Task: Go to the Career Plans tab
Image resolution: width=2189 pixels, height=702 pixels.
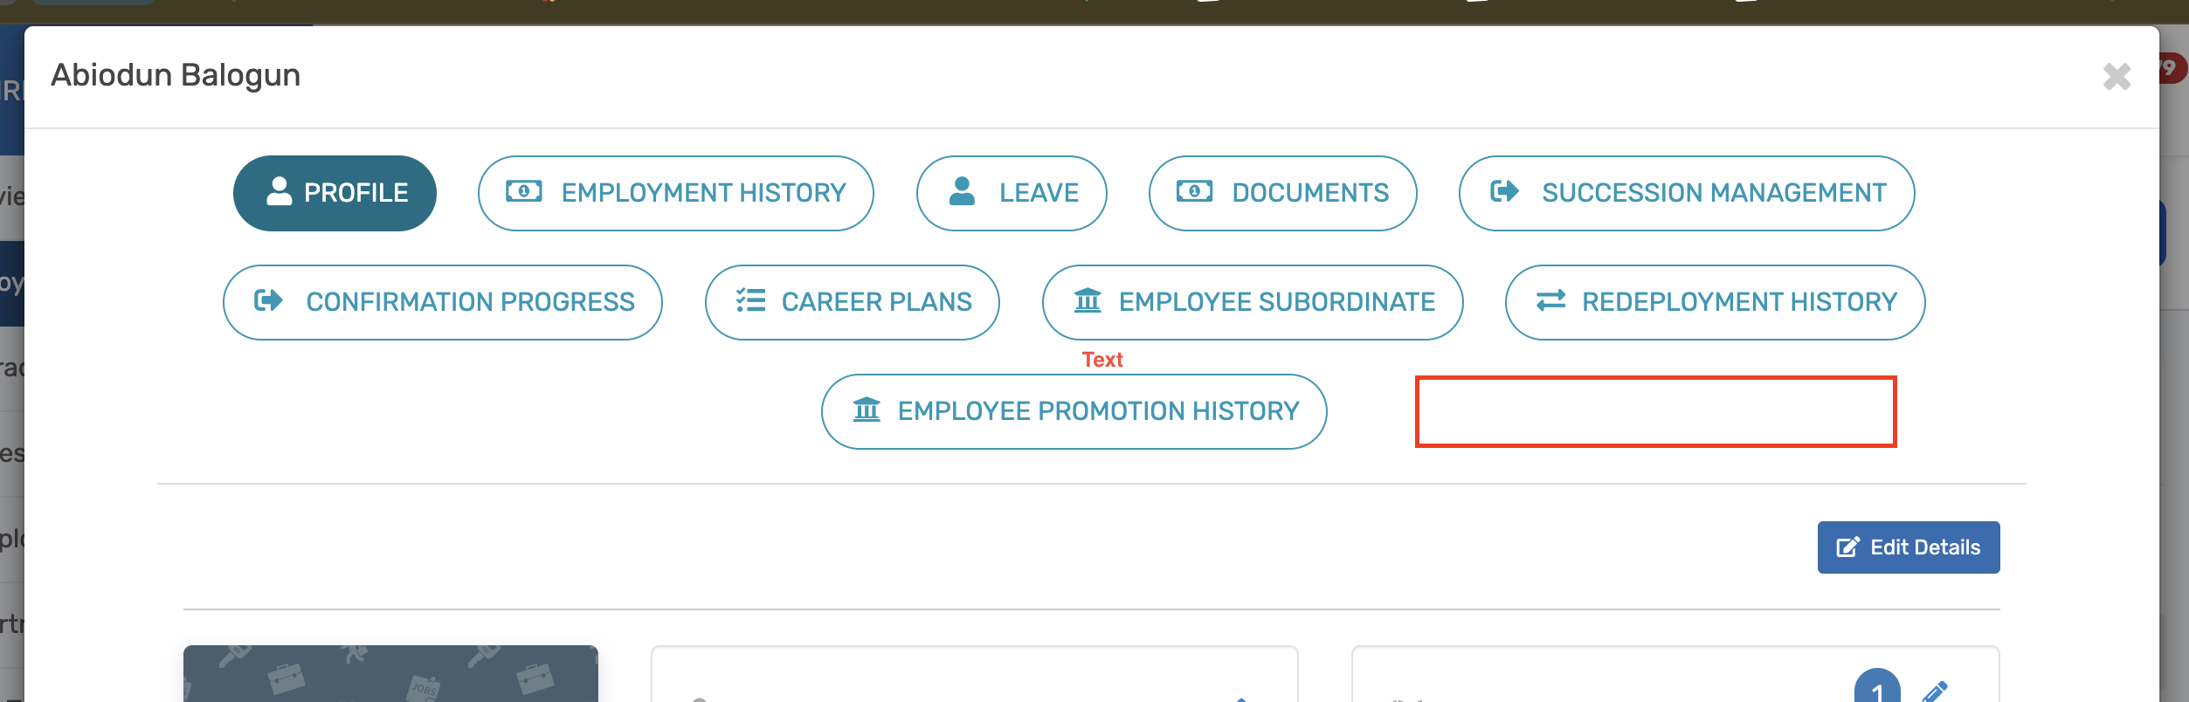Action: pyautogui.click(x=852, y=302)
